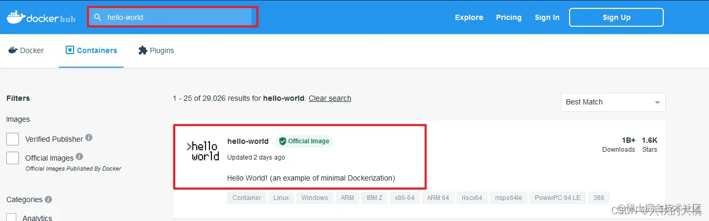Click the Images filter section label
709x221 pixels.
[x=18, y=119]
